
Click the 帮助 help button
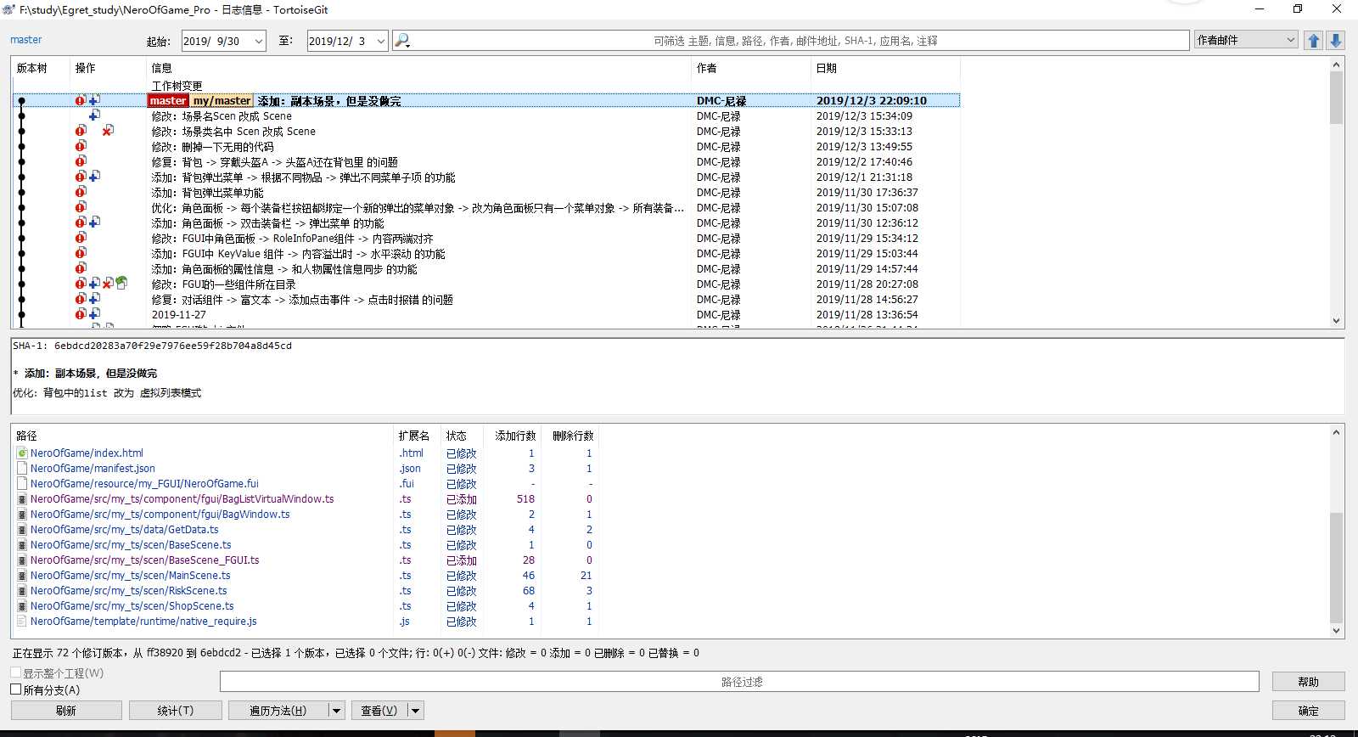(x=1308, y=682)
